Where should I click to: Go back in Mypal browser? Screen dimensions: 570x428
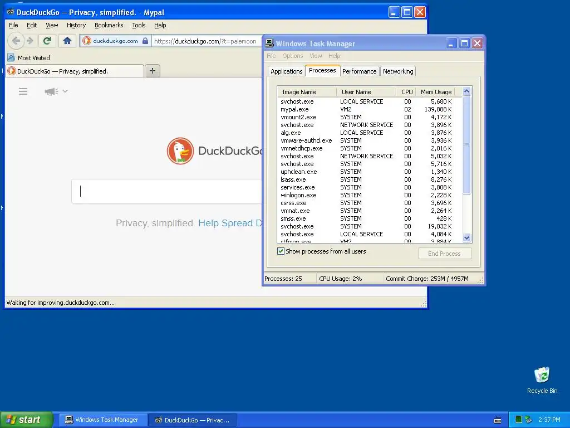[x=16, y=41]
